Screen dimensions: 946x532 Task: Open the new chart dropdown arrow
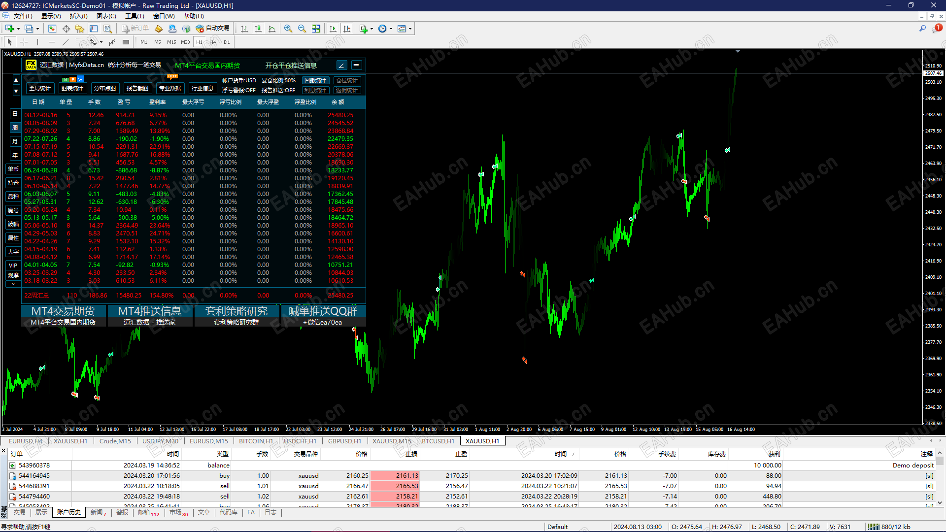[x=18, y=29]
